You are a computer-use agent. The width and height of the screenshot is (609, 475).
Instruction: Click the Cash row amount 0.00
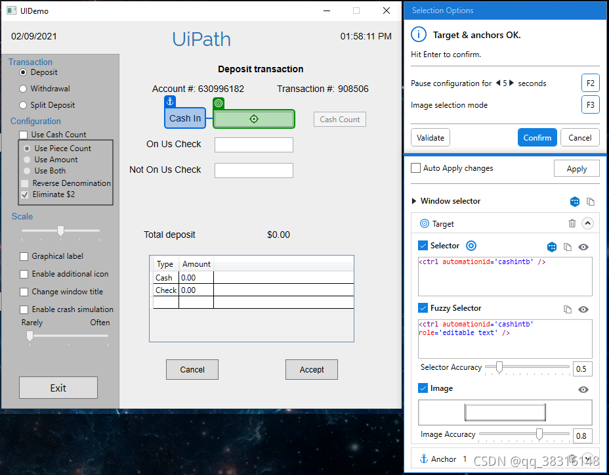196,277
